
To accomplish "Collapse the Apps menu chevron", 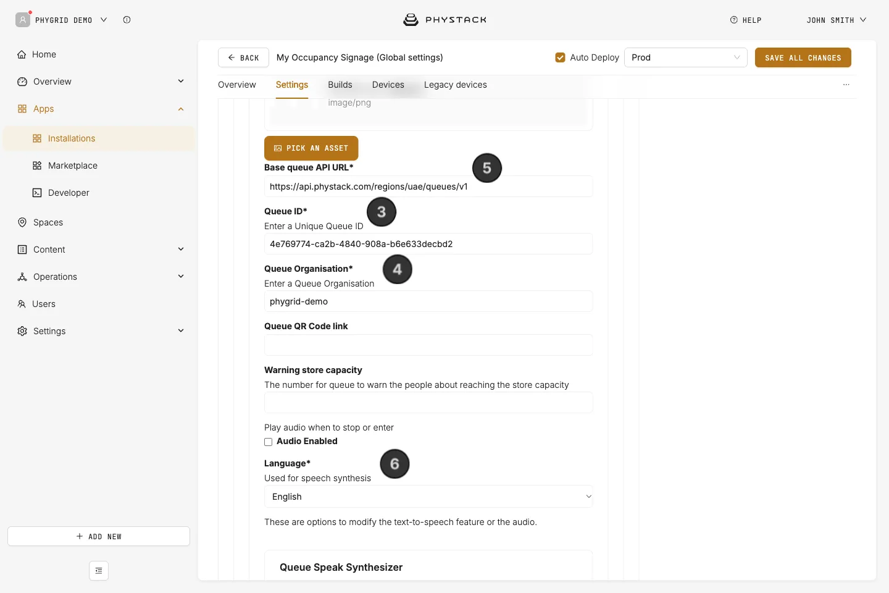I will tap(181, 109).
